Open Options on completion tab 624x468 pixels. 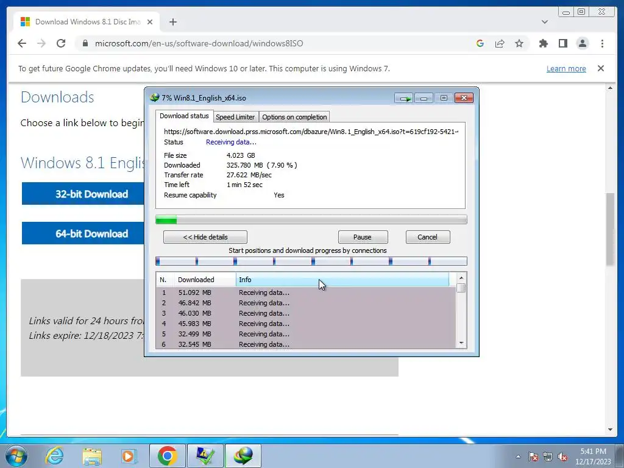(294, 117)
